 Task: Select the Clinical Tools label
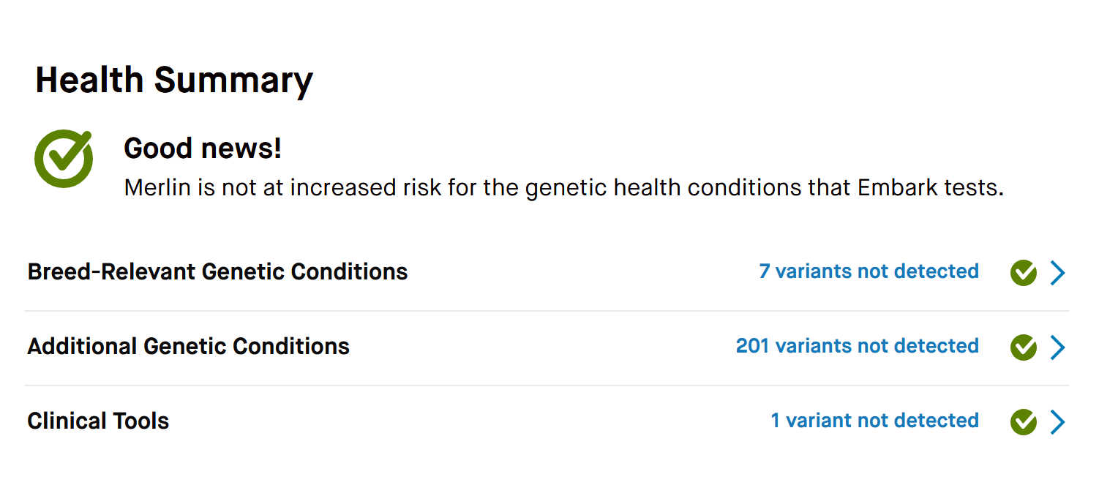pos(98,421)
